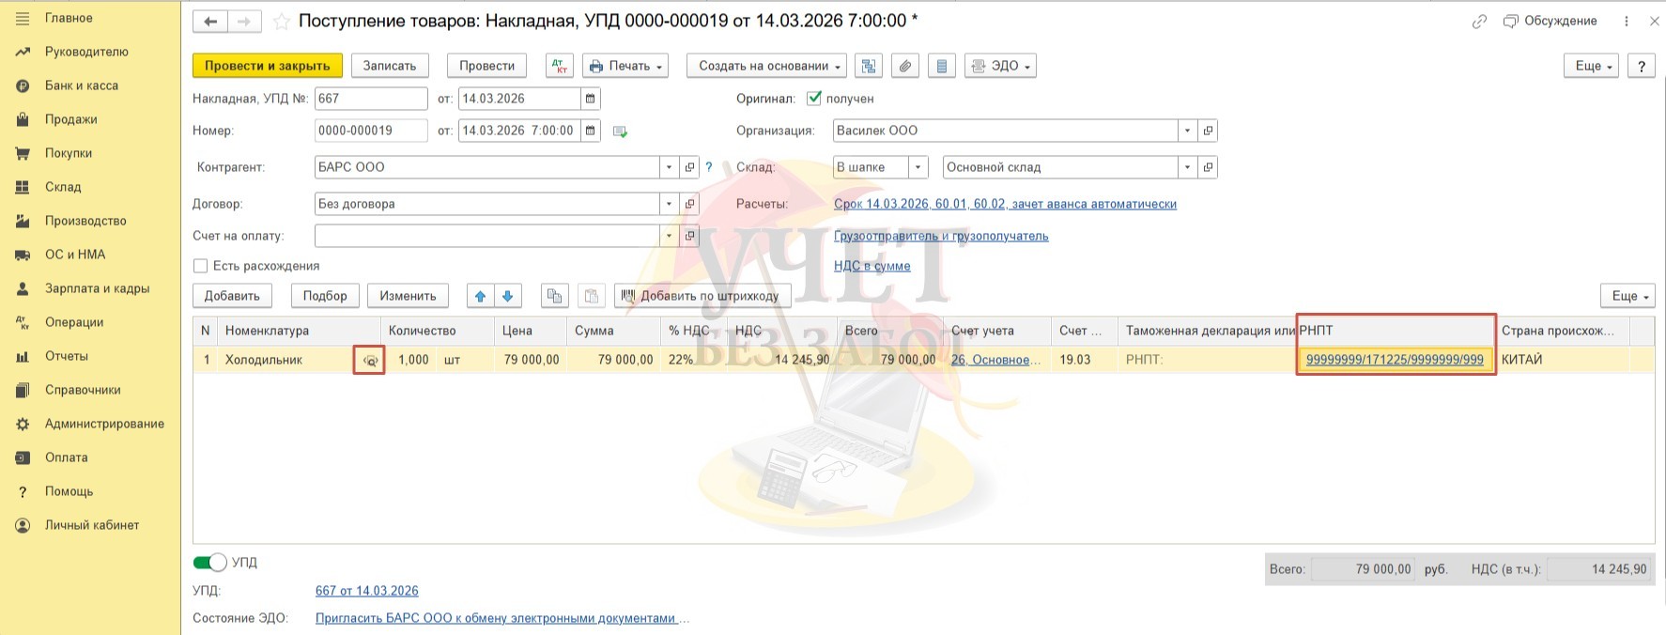Click the Номер field 0000-000019

click(x=370, y=131)
